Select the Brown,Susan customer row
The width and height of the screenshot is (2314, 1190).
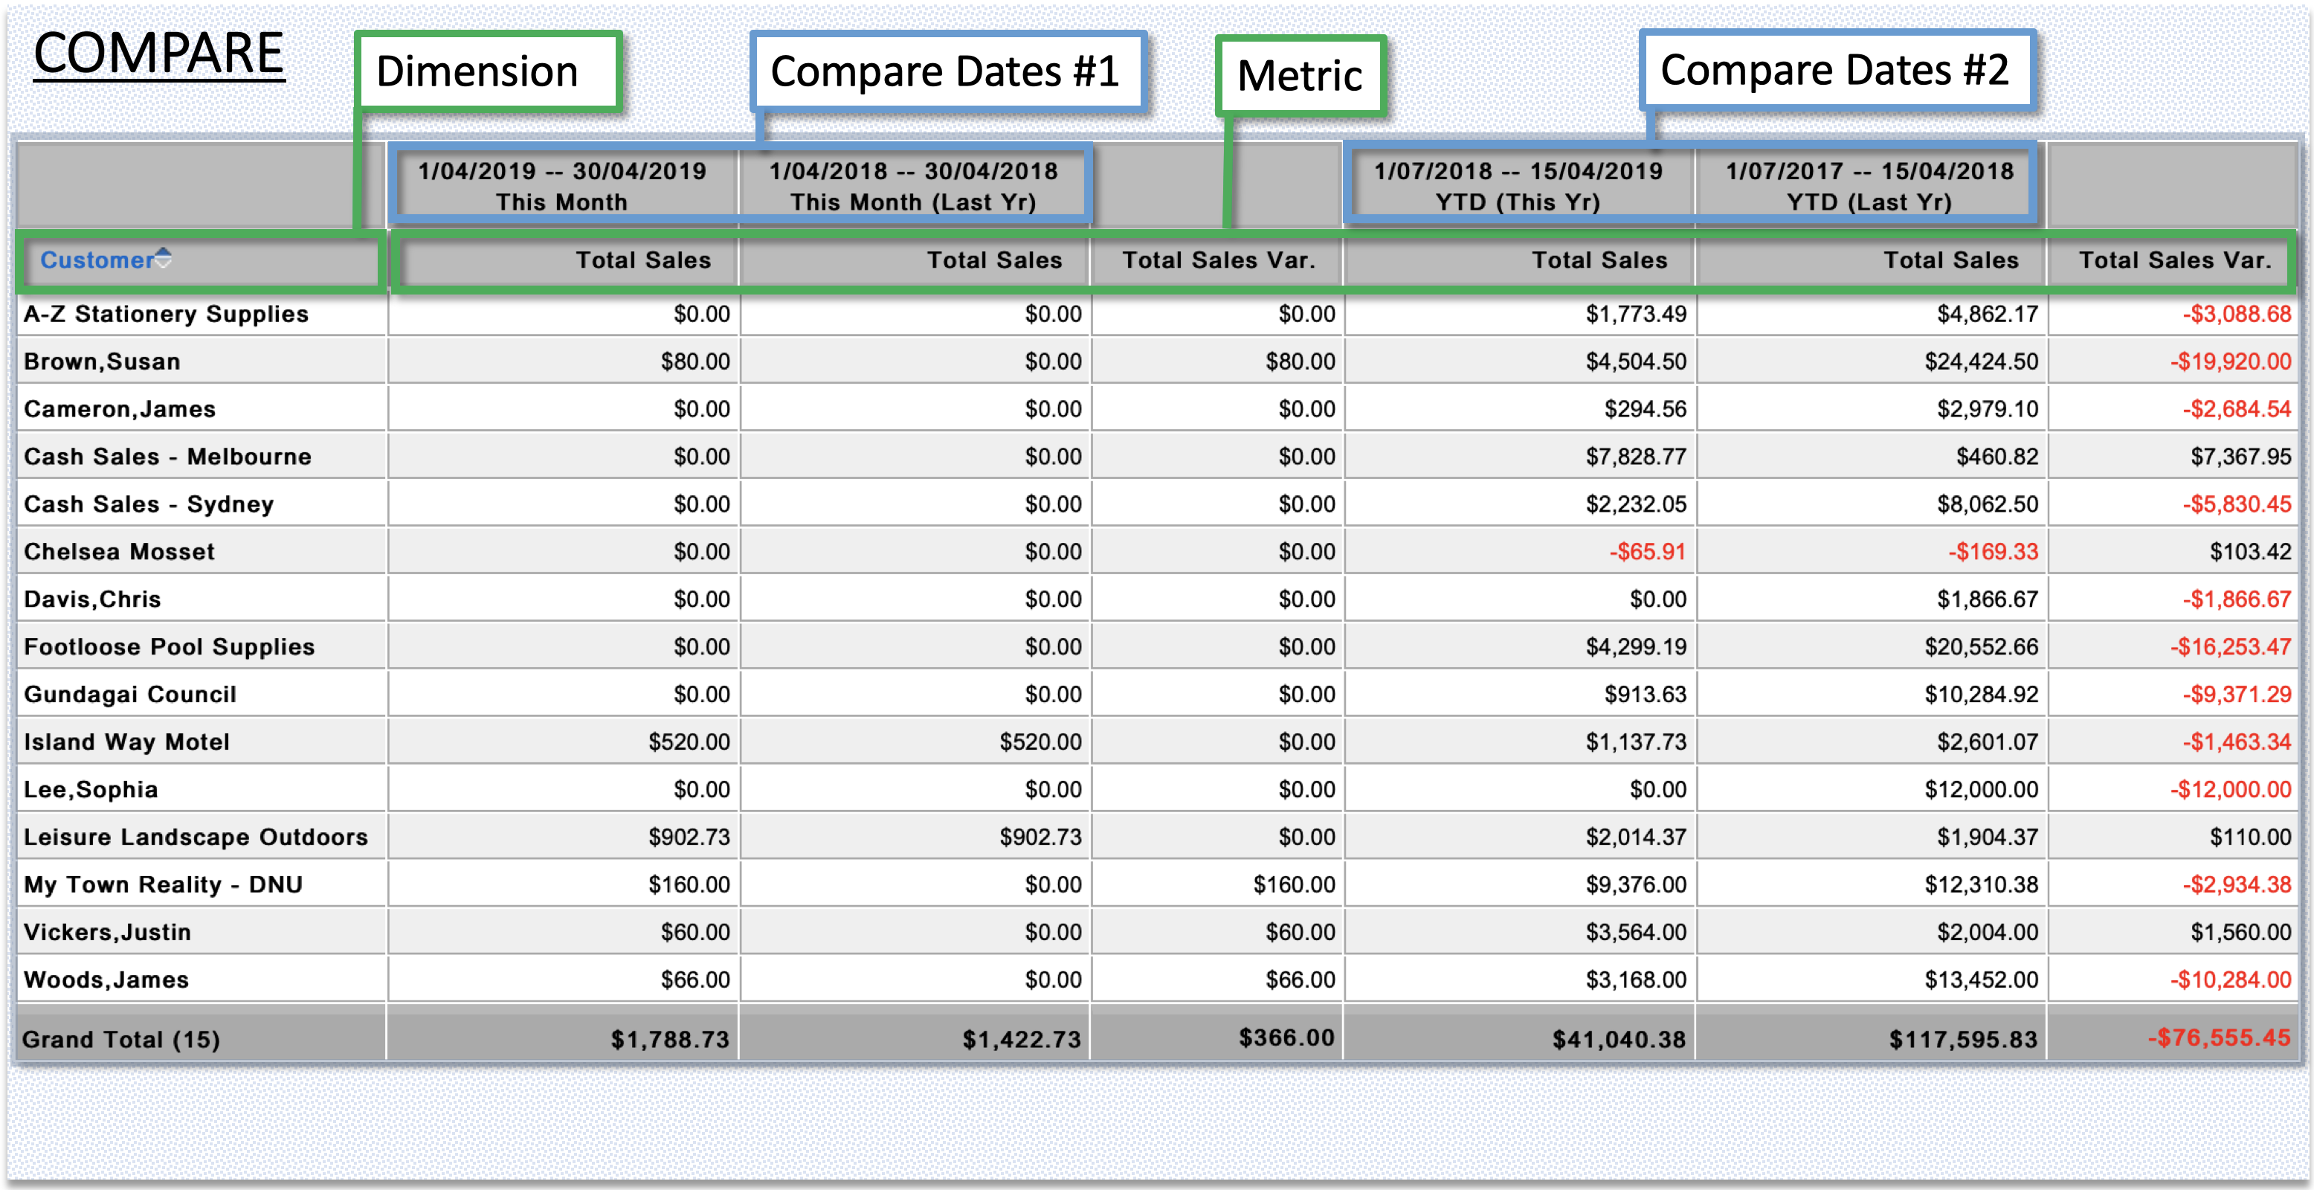coord(1157,361)
